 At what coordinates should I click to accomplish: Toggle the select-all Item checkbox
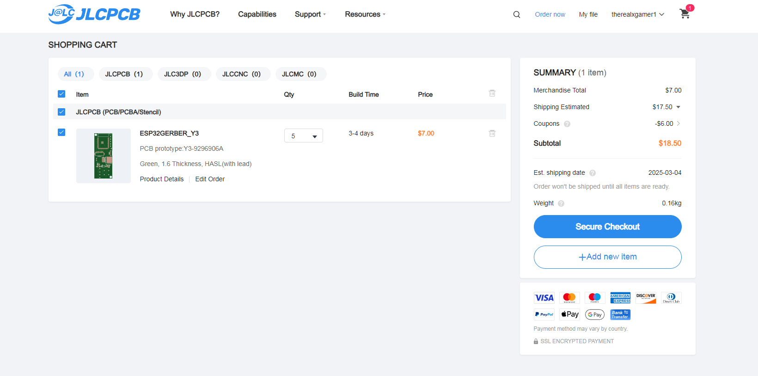tap(61, 94)
